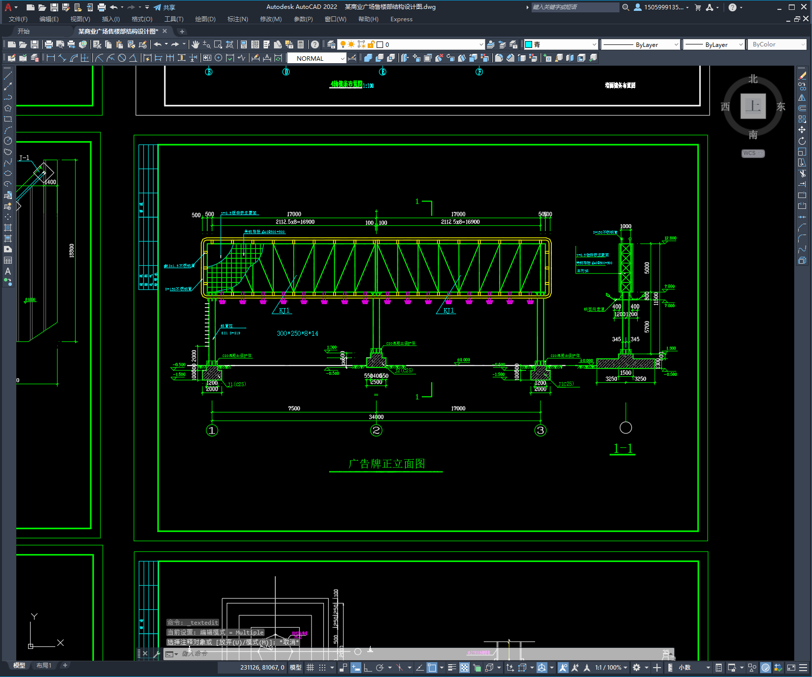Select the Multiline Text tool

[8, 271]
